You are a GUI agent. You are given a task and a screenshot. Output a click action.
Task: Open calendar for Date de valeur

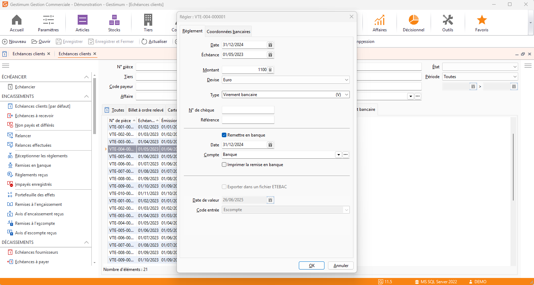coord(270,200)
